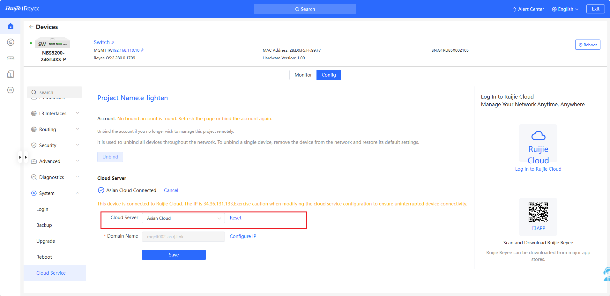
Task: Go back with the Devices arrow
Action: 31,27
